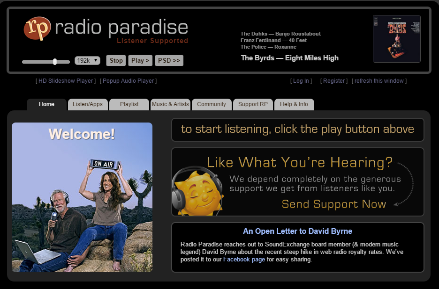Open the Register link
The image size is (439, 289).
(x=334, y=81)
